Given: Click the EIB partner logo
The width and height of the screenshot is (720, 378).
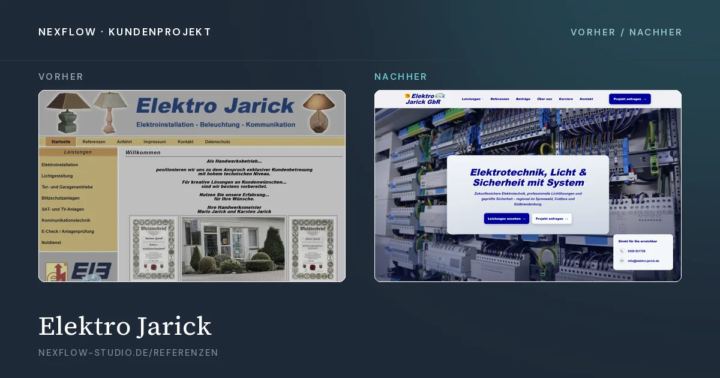Looking at the screenshot, I should tap(91, 272).
